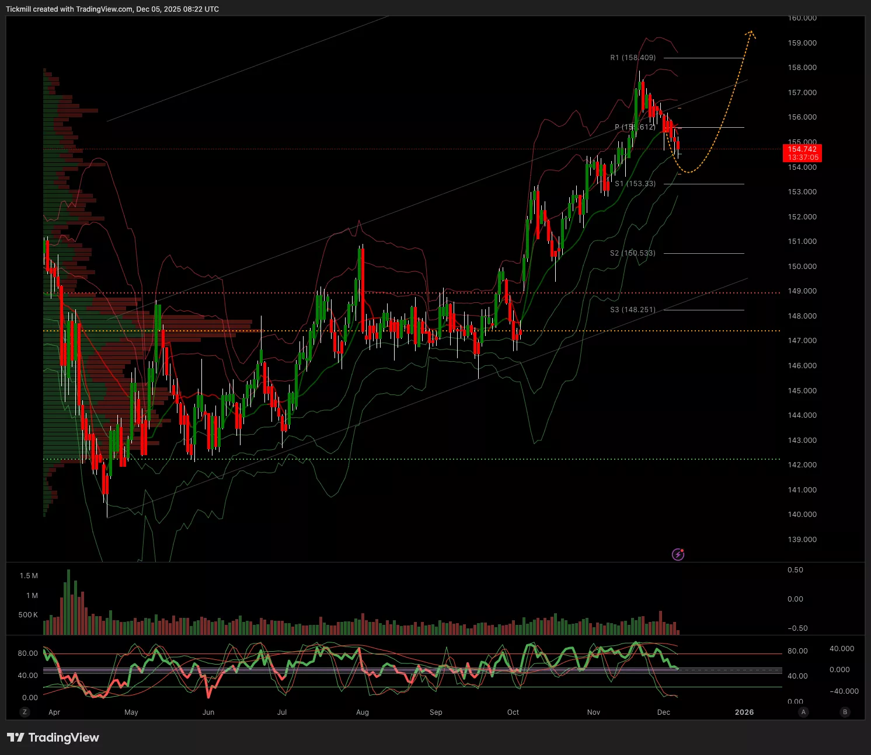Toggle the Z button on time axis
The height and width of the screenshot is (755, 871).
pyautogui.click(x=25, y=712)
